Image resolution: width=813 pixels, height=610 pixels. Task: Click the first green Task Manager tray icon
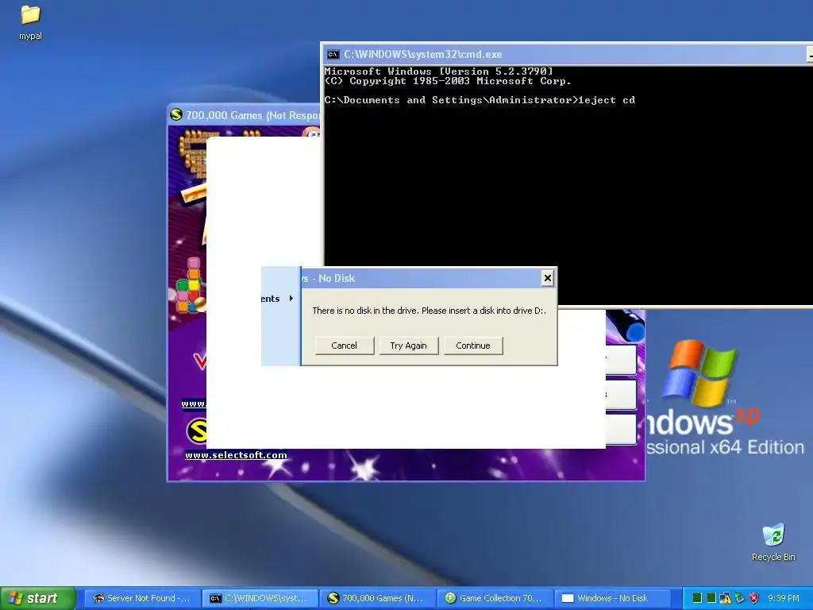[x=697, y=598]
